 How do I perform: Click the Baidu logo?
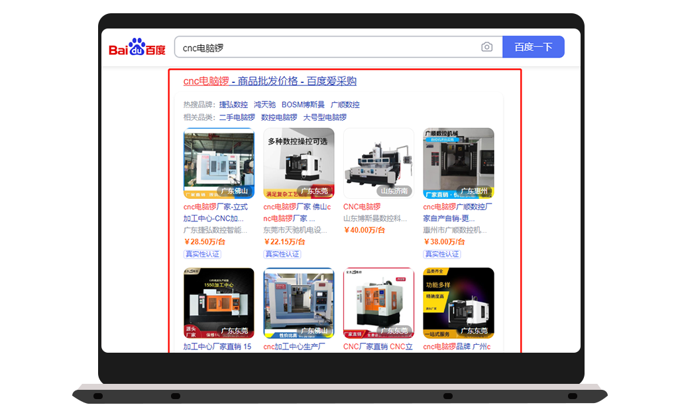137,48
